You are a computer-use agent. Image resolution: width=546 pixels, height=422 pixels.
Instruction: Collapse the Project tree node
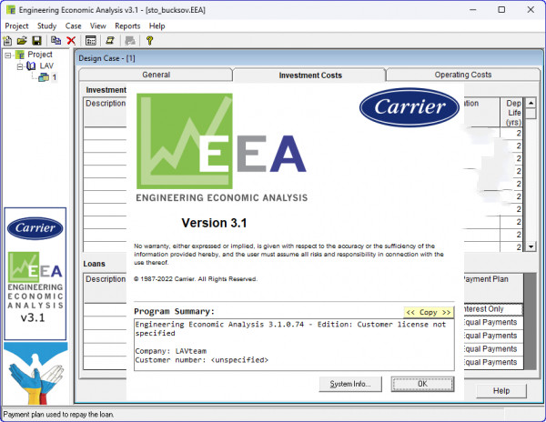8,55
